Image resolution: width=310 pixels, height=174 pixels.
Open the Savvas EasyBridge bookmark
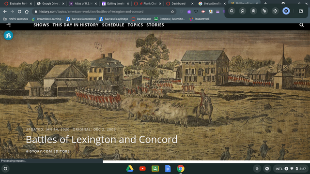(114, 19)
